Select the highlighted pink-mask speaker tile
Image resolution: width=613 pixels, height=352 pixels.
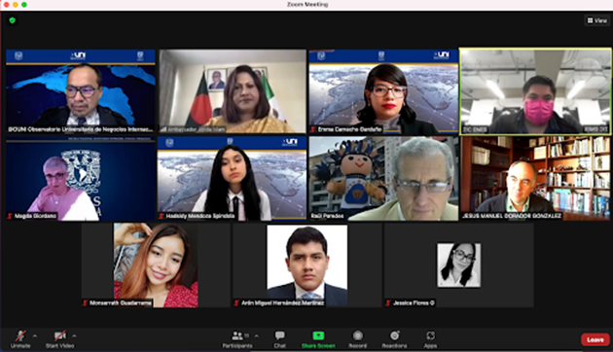coord(535,91)
